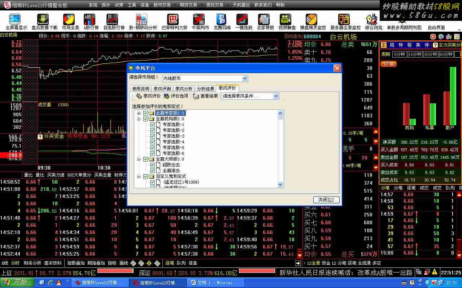Viewport: 462px width, 288px height.
Task: Uncheck the 超跌出击 formula checkbox
Action: (x=152, y=165)
